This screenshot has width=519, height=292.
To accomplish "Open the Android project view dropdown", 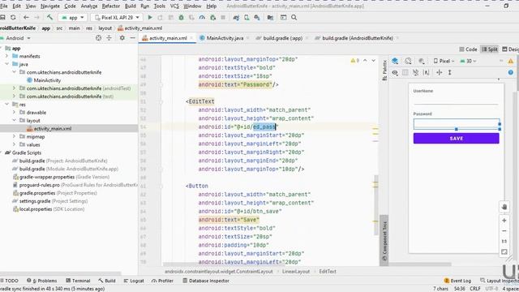I will (18, 38).
